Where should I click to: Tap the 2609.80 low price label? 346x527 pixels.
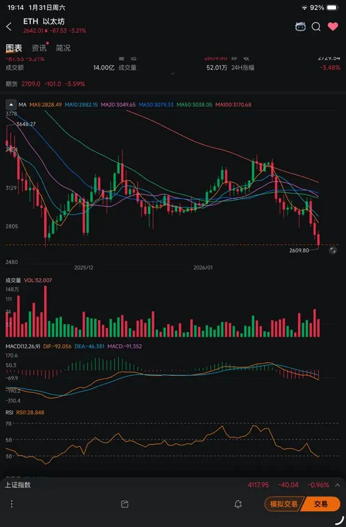[299, 250]
